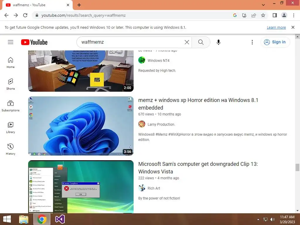Open YouTube settings three-dot menu
Image resolution: width=300 pixels, height=225 pixels.
click(252, 42)
